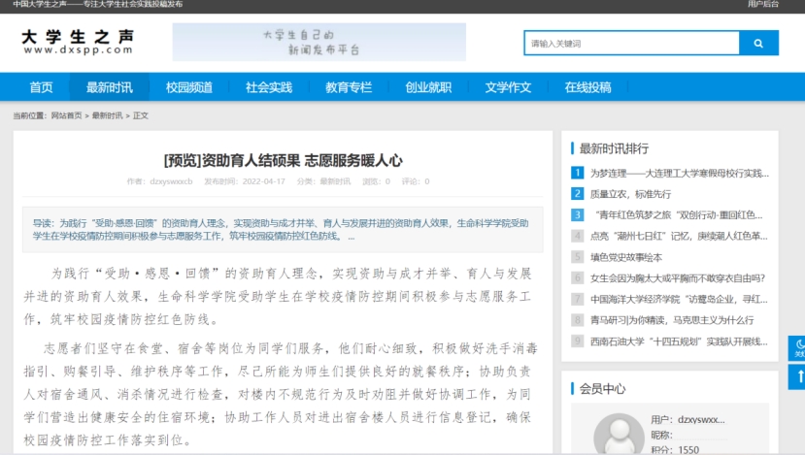Open ranked article 女生会因为胸太大或平胸
This screenshot has width=805, height=455.
pos(678,278)
